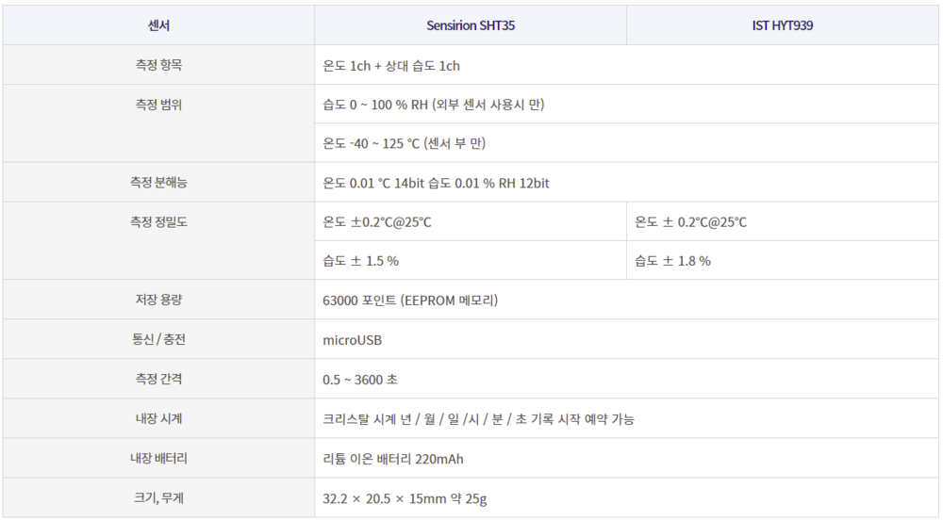Select the 리튬 이온 배터리 220mAh cell
This screenshot has height=520, width=943.
point(393,459)
